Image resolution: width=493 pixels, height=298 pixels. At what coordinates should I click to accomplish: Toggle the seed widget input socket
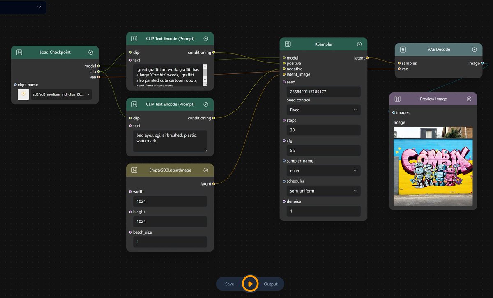pyautogui.click(x=283, y=82)
